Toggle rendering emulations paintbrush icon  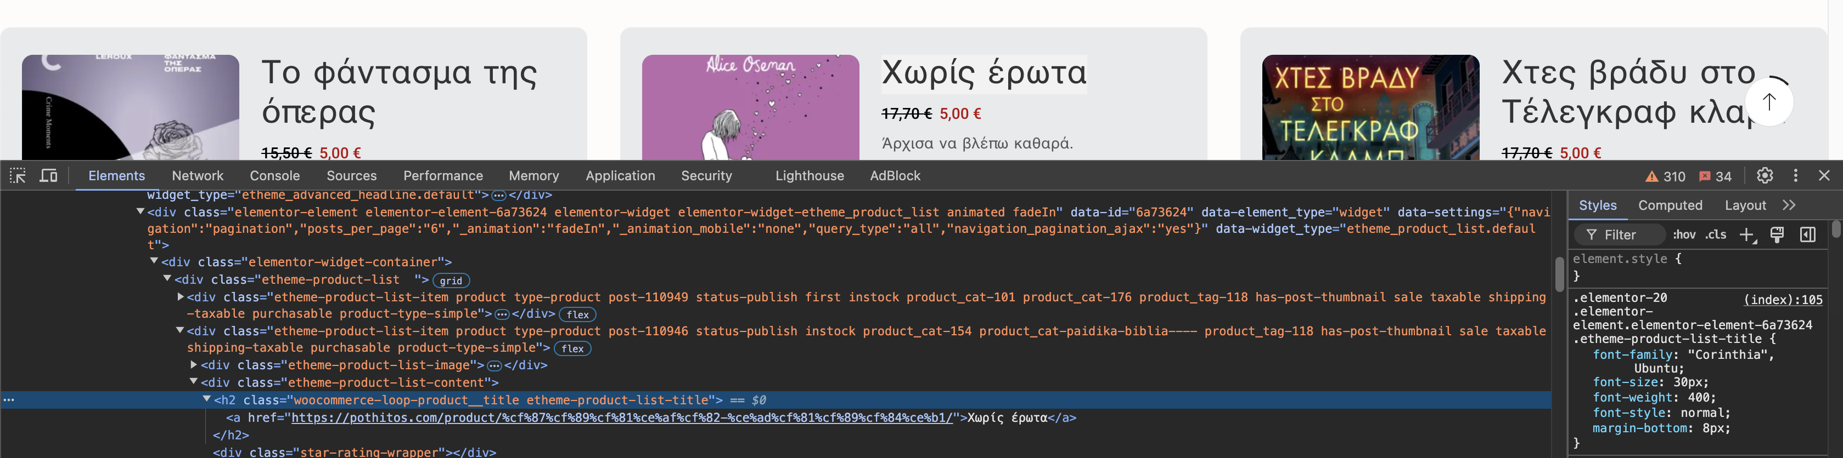click(1777, 235)
